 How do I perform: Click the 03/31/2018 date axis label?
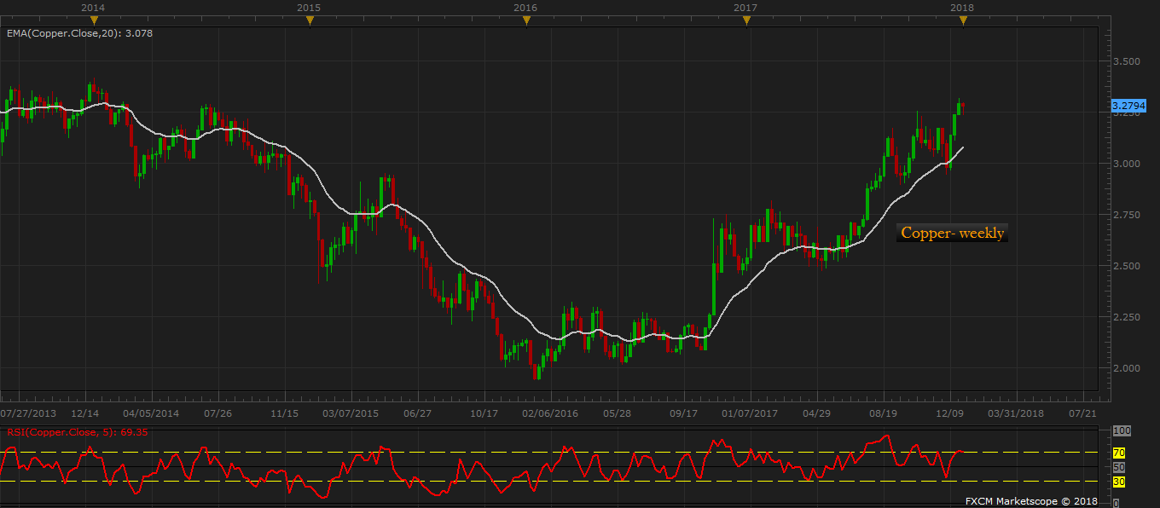1015,413
